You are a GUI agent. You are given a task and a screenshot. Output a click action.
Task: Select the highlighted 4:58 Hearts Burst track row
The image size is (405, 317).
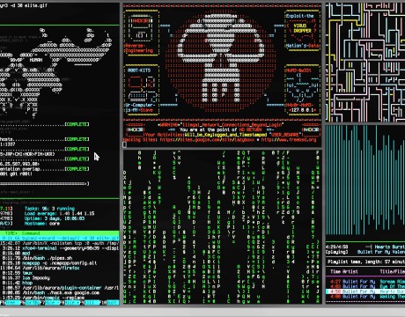tap(365, 291)
